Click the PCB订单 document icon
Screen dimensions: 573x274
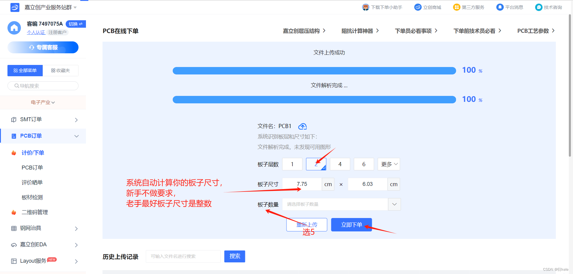(x=14, y=136)
